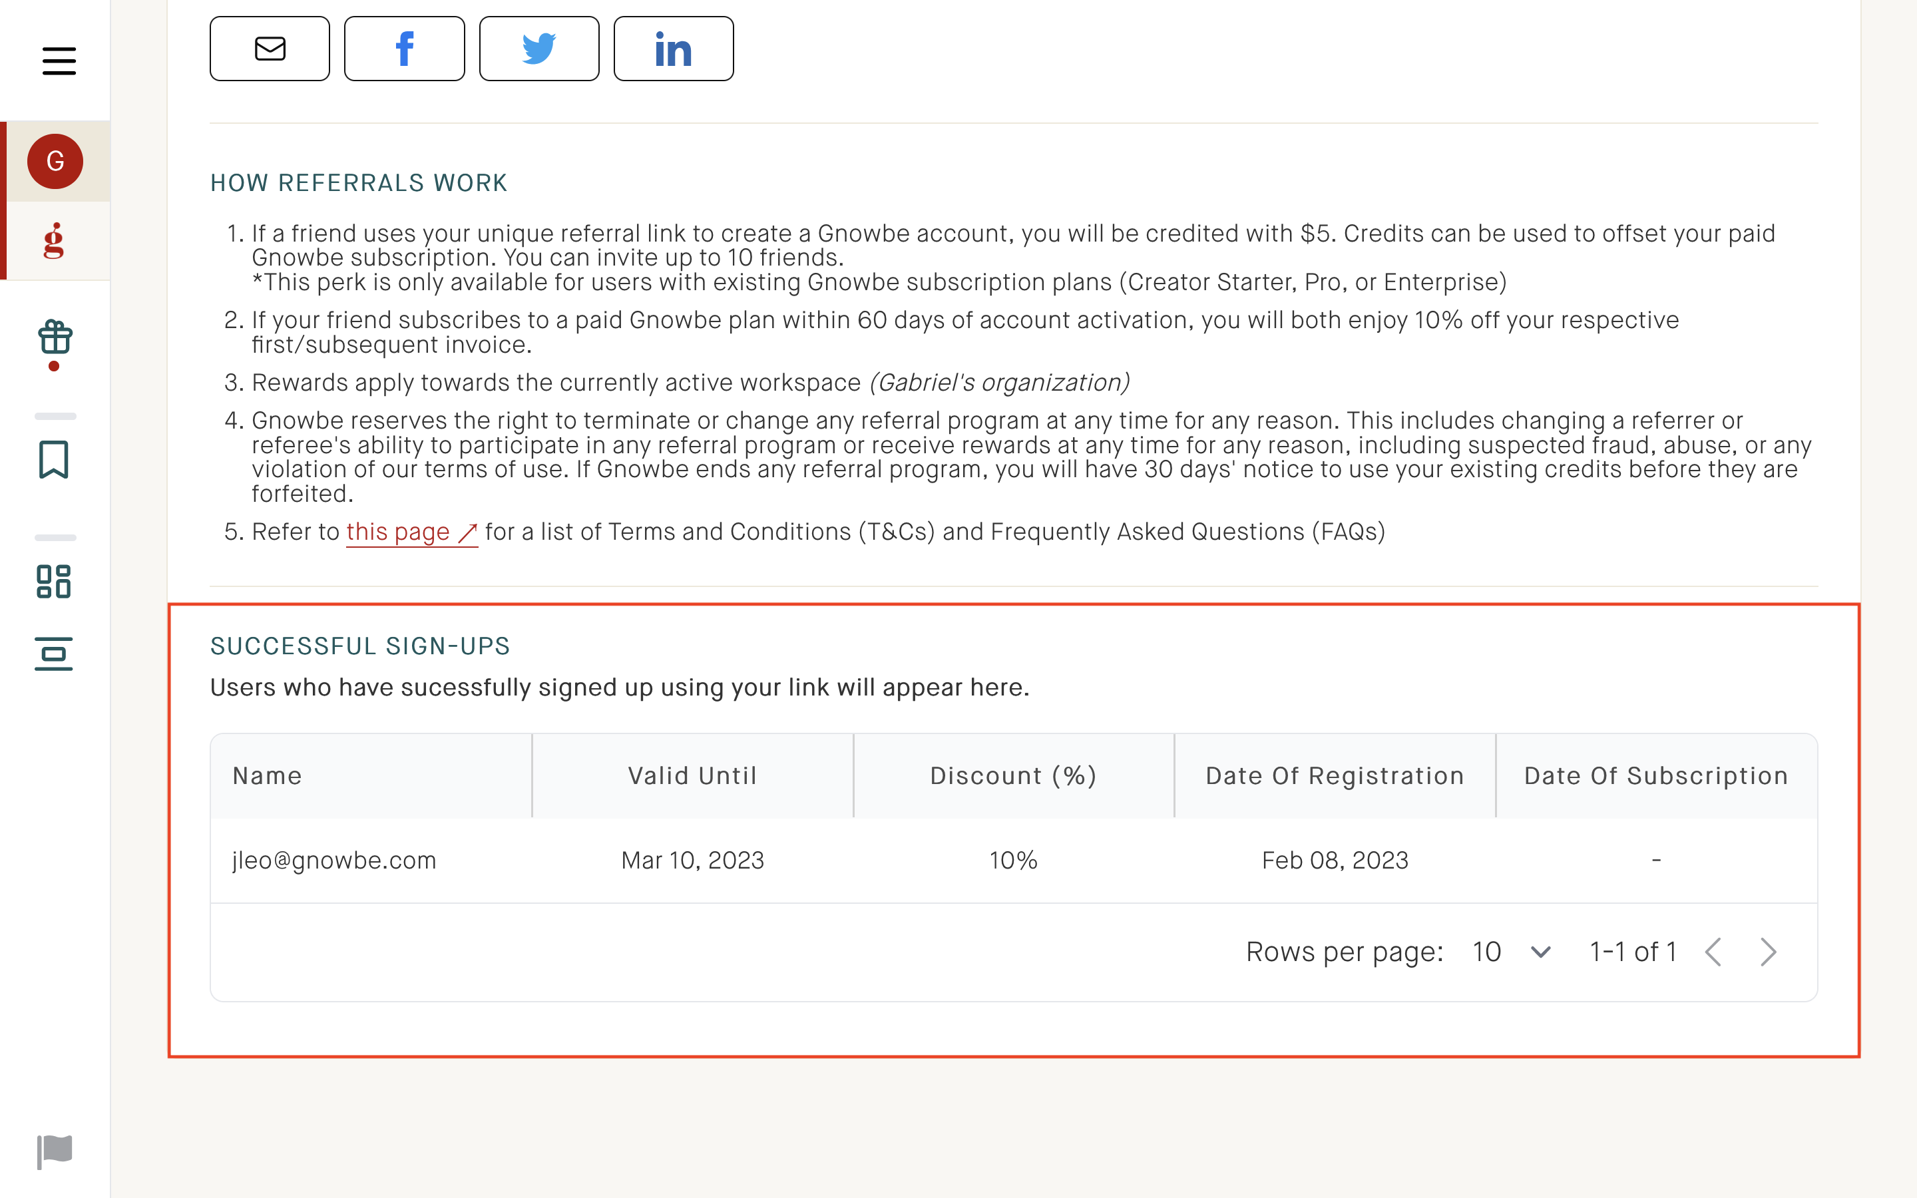Open the gift referrals icon
This screenshot has height=1198, width=1917.
pyautogui.click(x=55, y=338)
